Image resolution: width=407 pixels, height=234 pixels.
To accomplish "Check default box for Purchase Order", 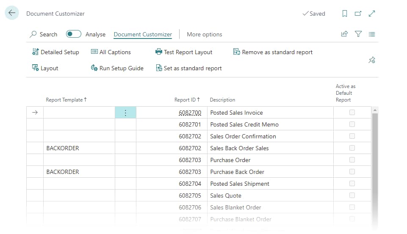I will tap(352, 160).
